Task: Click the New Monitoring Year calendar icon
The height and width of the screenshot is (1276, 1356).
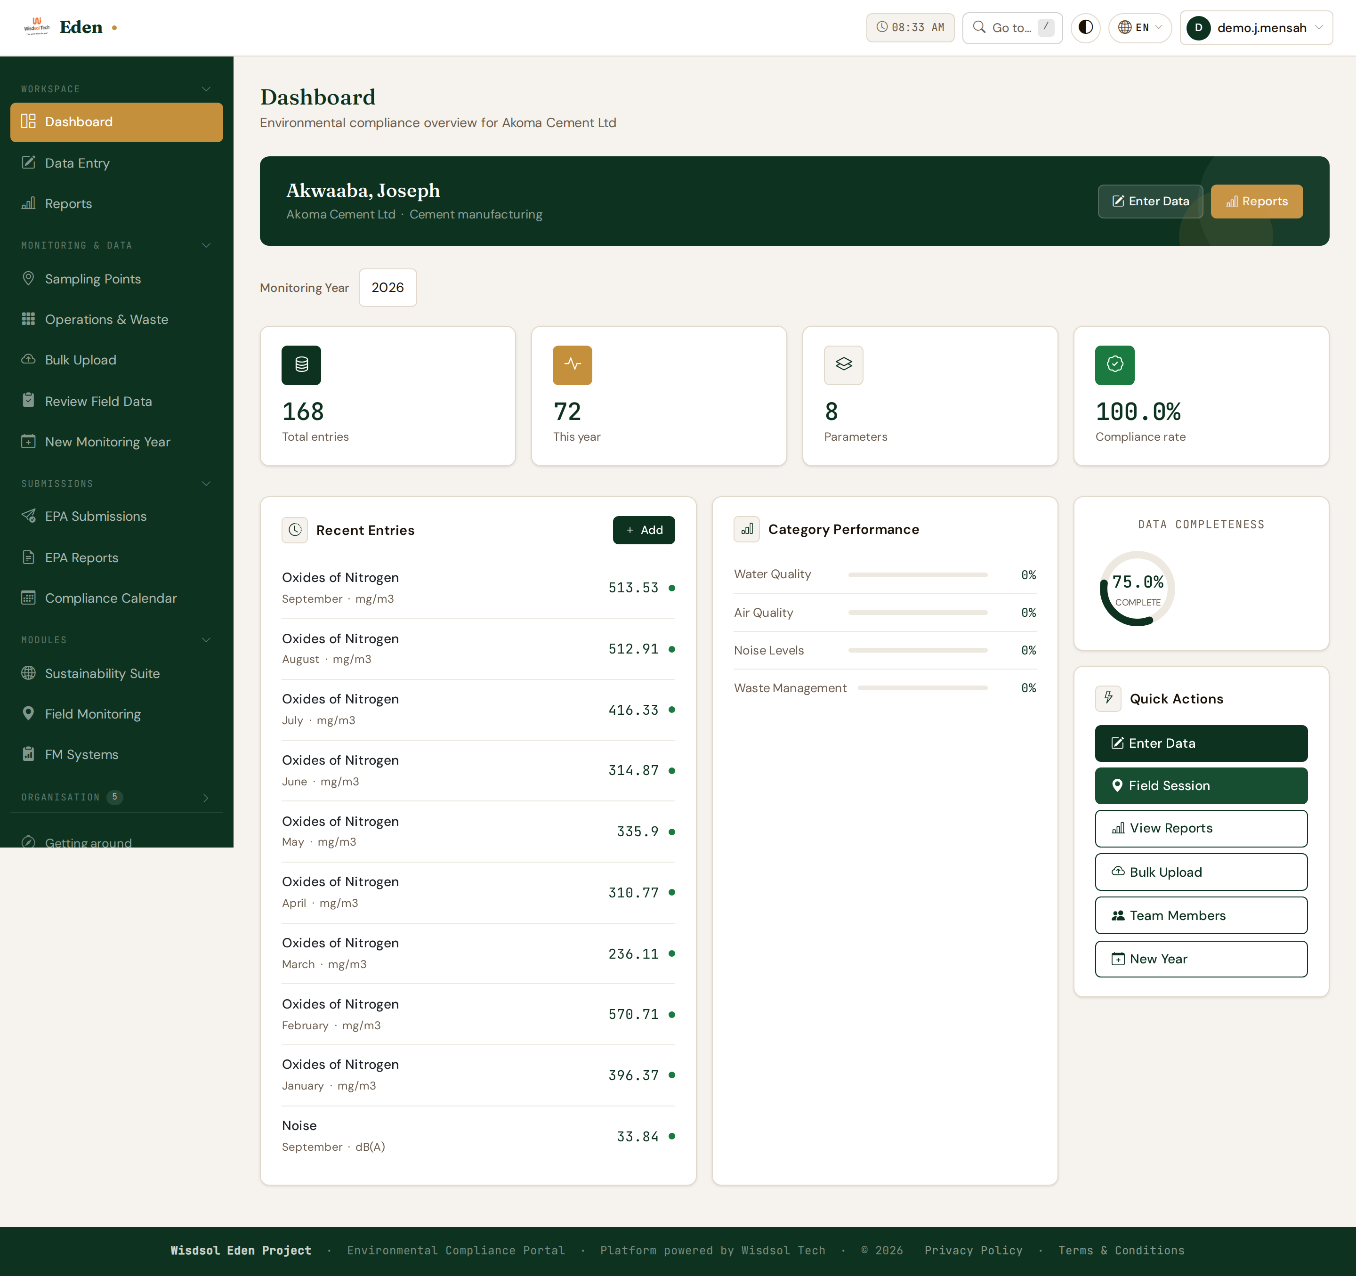Action: (x=28, y=441)
